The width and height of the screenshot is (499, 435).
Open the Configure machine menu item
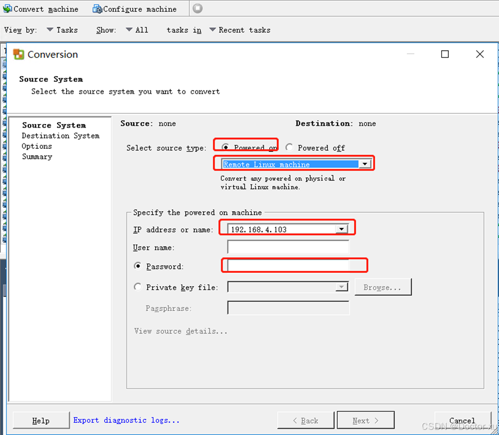[134, 9]
